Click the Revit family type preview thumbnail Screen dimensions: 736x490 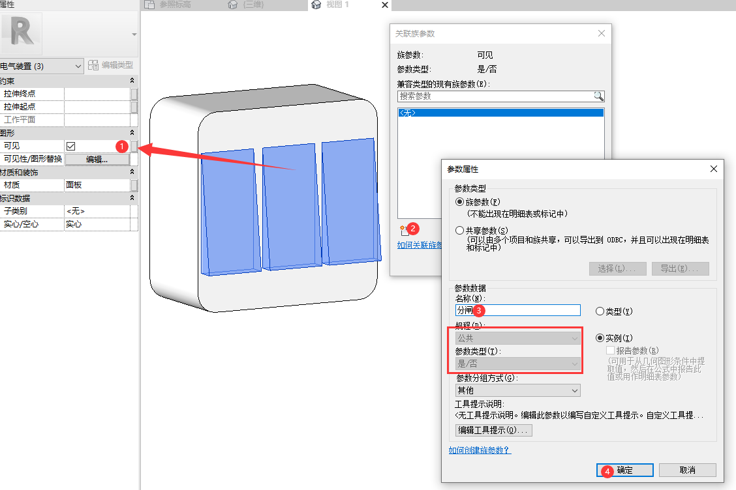click(x=21, y=33)
